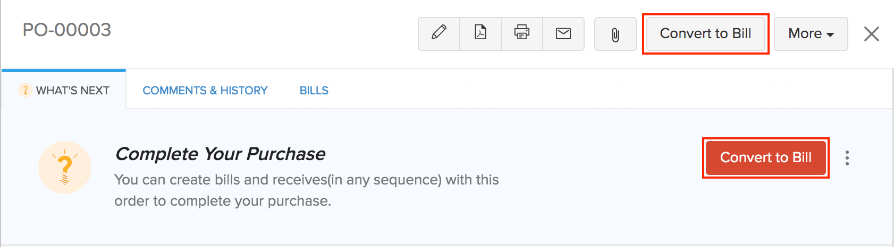Select the What's Next tab label
Screen dimensions: 894x247
[73, 91]
